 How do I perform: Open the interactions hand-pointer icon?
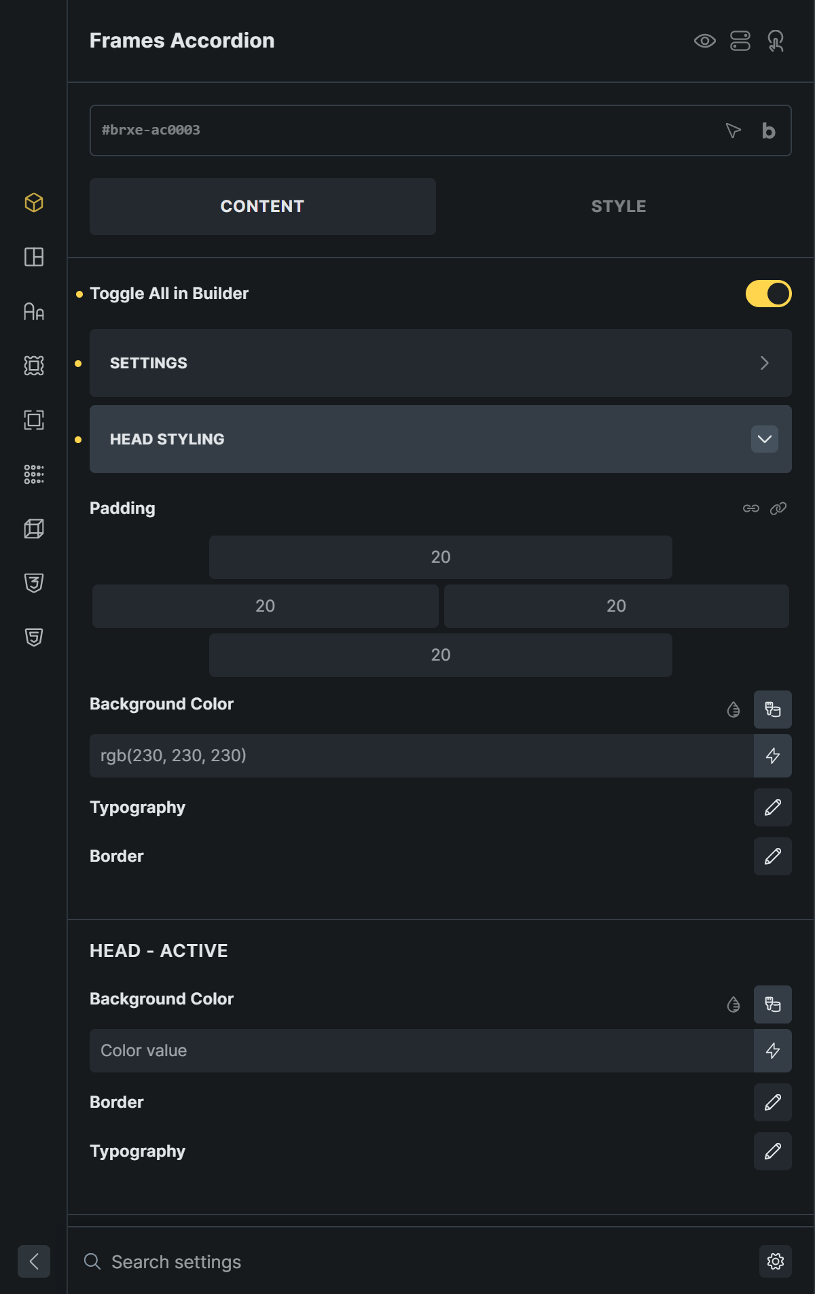(x=776, y=41)
